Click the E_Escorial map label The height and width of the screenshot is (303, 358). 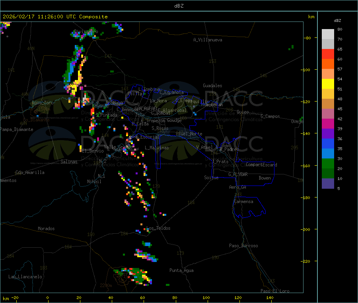(x=148, y=137)
